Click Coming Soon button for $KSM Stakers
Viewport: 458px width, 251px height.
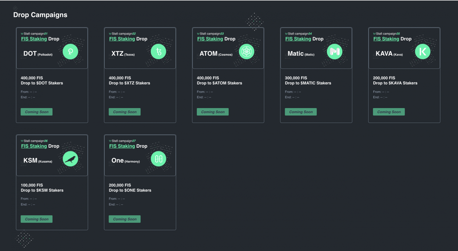tap(37, 219)
